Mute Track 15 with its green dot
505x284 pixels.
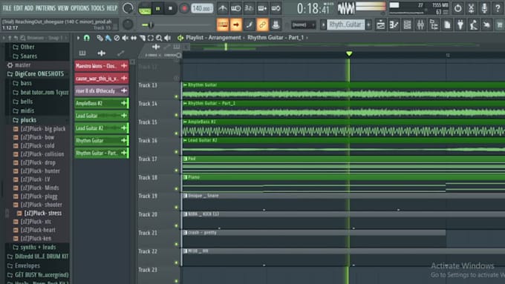point(176,133)
